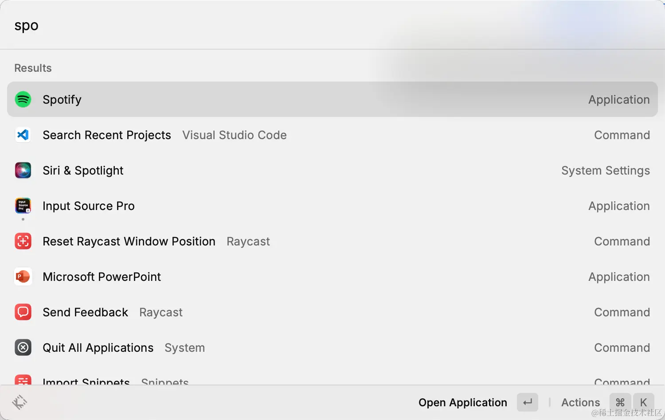Image resolution: width=665 pixels, height=420 pixels.
Task: Click Open Application in the action bar
Action: tap(462, 402)
